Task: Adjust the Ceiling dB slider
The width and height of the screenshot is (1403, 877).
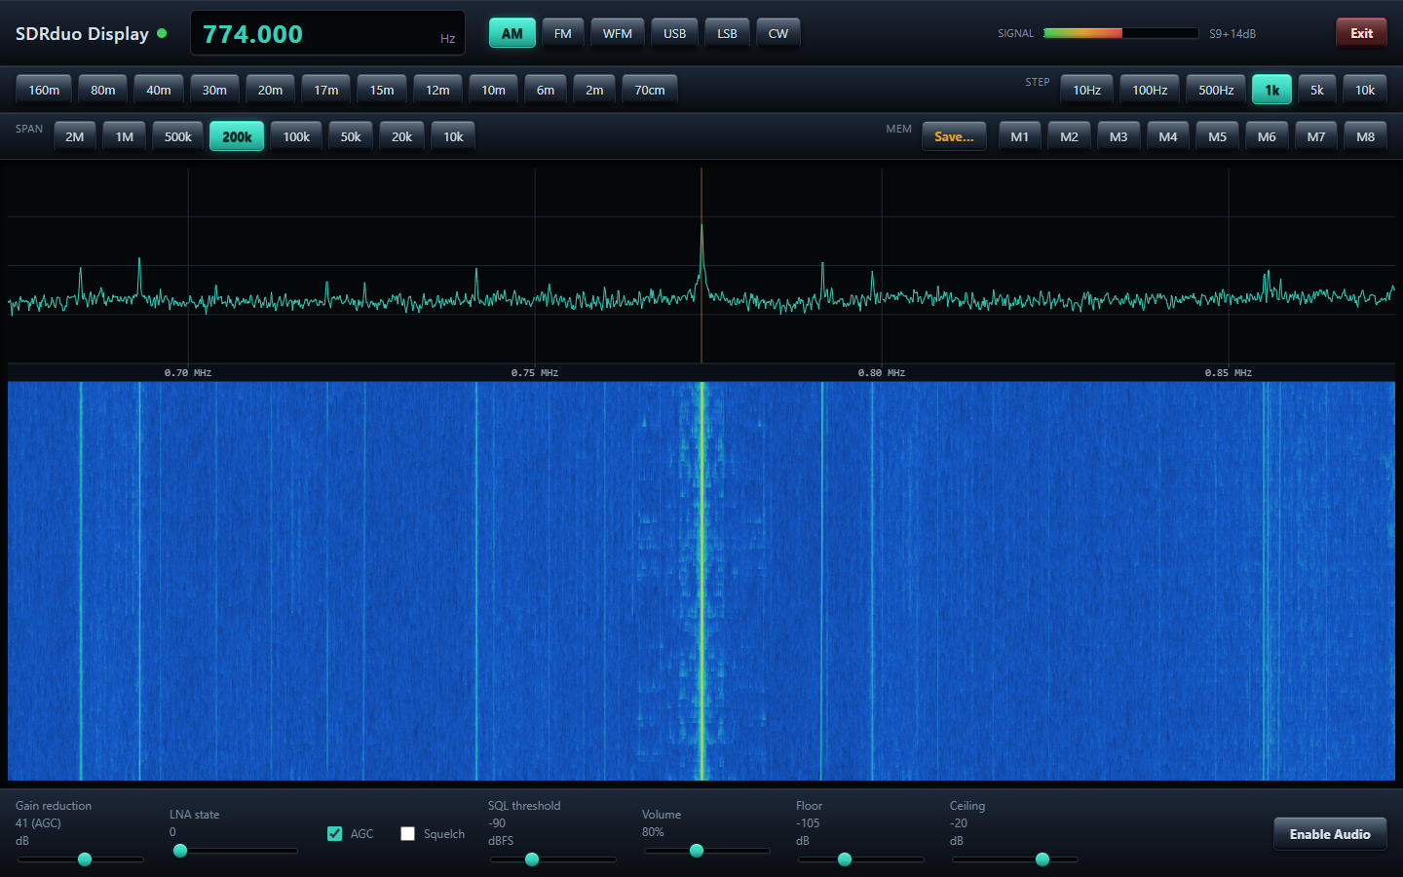Action: point(1014,859)
